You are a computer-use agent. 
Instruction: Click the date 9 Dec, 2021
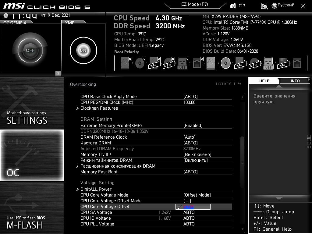[59, 15]
